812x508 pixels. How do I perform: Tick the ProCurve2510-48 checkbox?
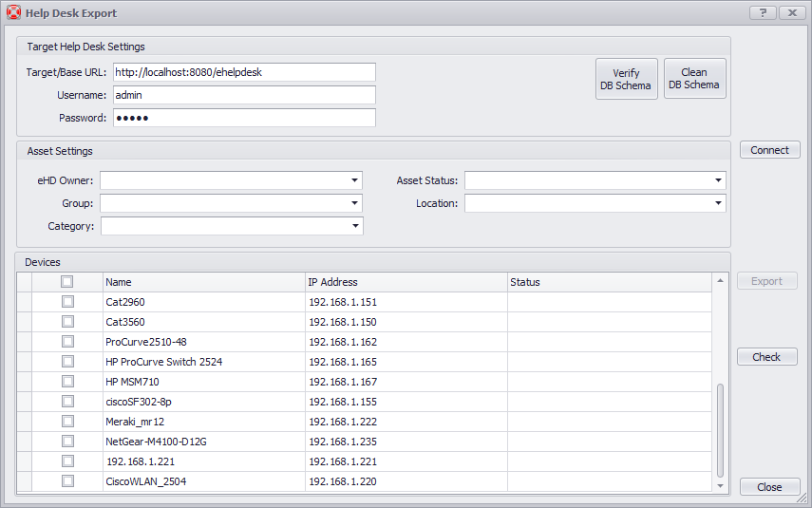[x=67, y=341]
